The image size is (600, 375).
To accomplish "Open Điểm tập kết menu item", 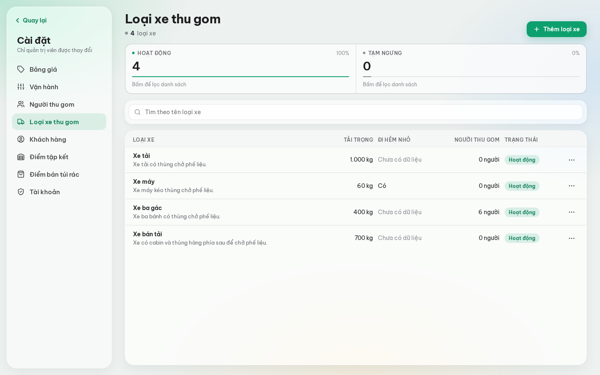I will [59, 157].
